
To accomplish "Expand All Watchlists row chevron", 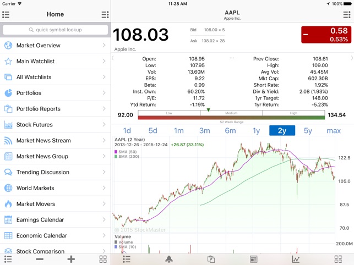I will pyautogui.click(x=104, y=77).
